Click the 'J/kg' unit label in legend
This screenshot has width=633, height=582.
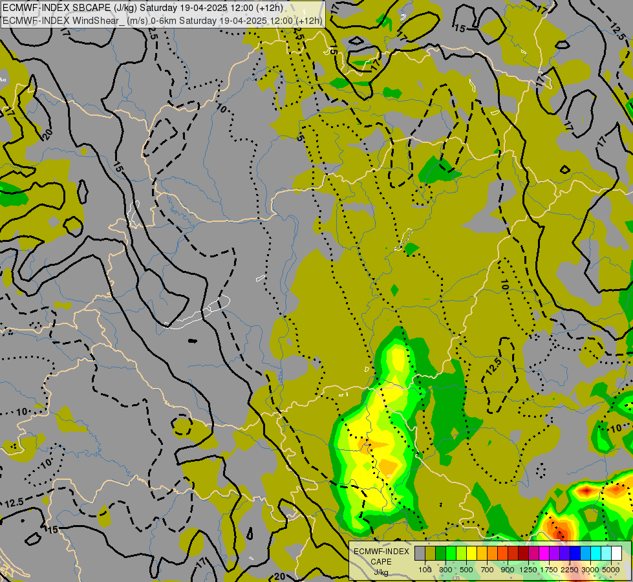[381, 572]
